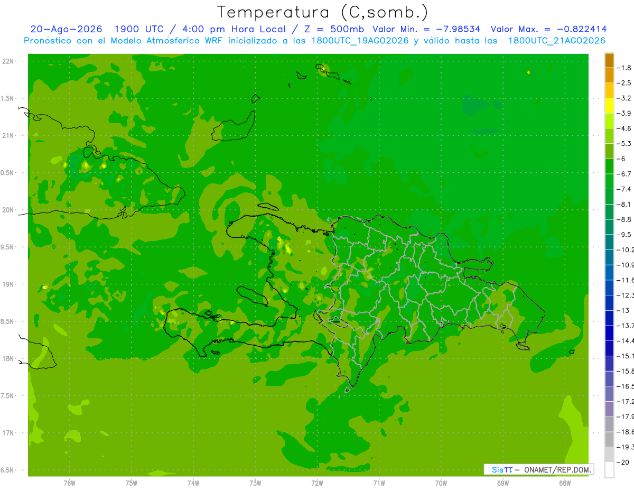The height and width of the screenshot is (490, 634).
Task: Click the 'Temperatura (C,somb.)' chart title
Action: (323, 12)
